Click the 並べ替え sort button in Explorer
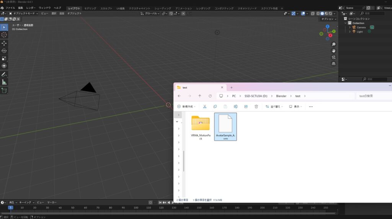The height and width of the screenshot is (219, 392). (x=274, y=107)
